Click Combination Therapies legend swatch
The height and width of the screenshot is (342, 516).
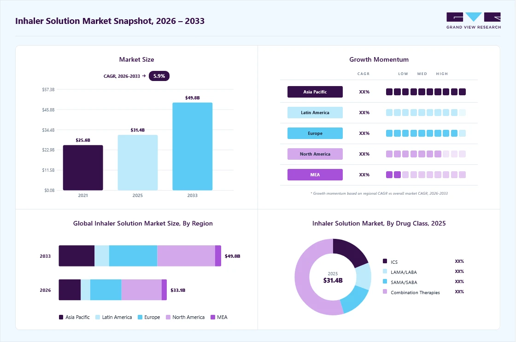(x=385, y=291)
